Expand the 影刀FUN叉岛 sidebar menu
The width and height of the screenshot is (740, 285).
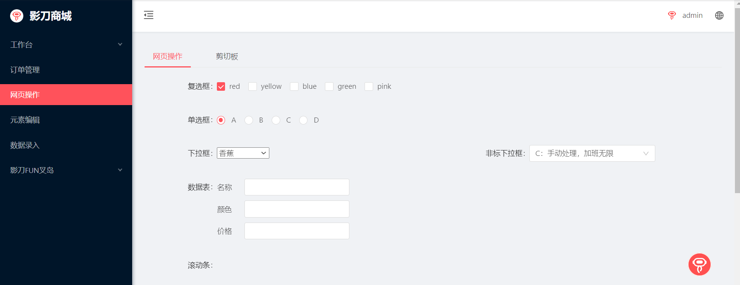click(66, 170)
